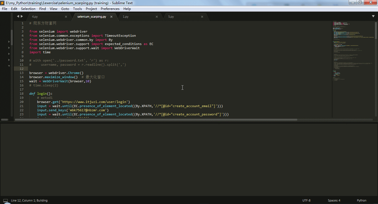Open the Edit menu
The image size is (378, 204).
click(x=14, y=9)
